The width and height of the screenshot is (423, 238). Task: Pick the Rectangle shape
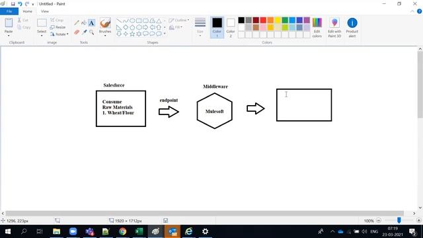click(139, 20)
